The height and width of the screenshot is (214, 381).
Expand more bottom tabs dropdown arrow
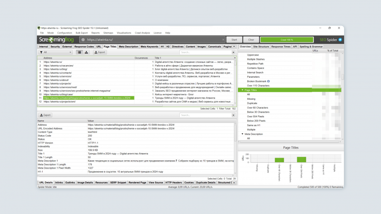tap(234, 183)
